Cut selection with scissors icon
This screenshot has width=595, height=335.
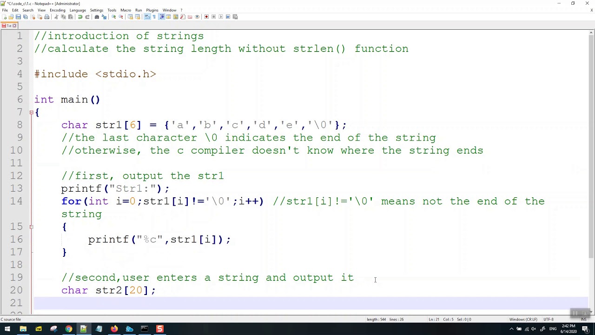pos(56,17)
